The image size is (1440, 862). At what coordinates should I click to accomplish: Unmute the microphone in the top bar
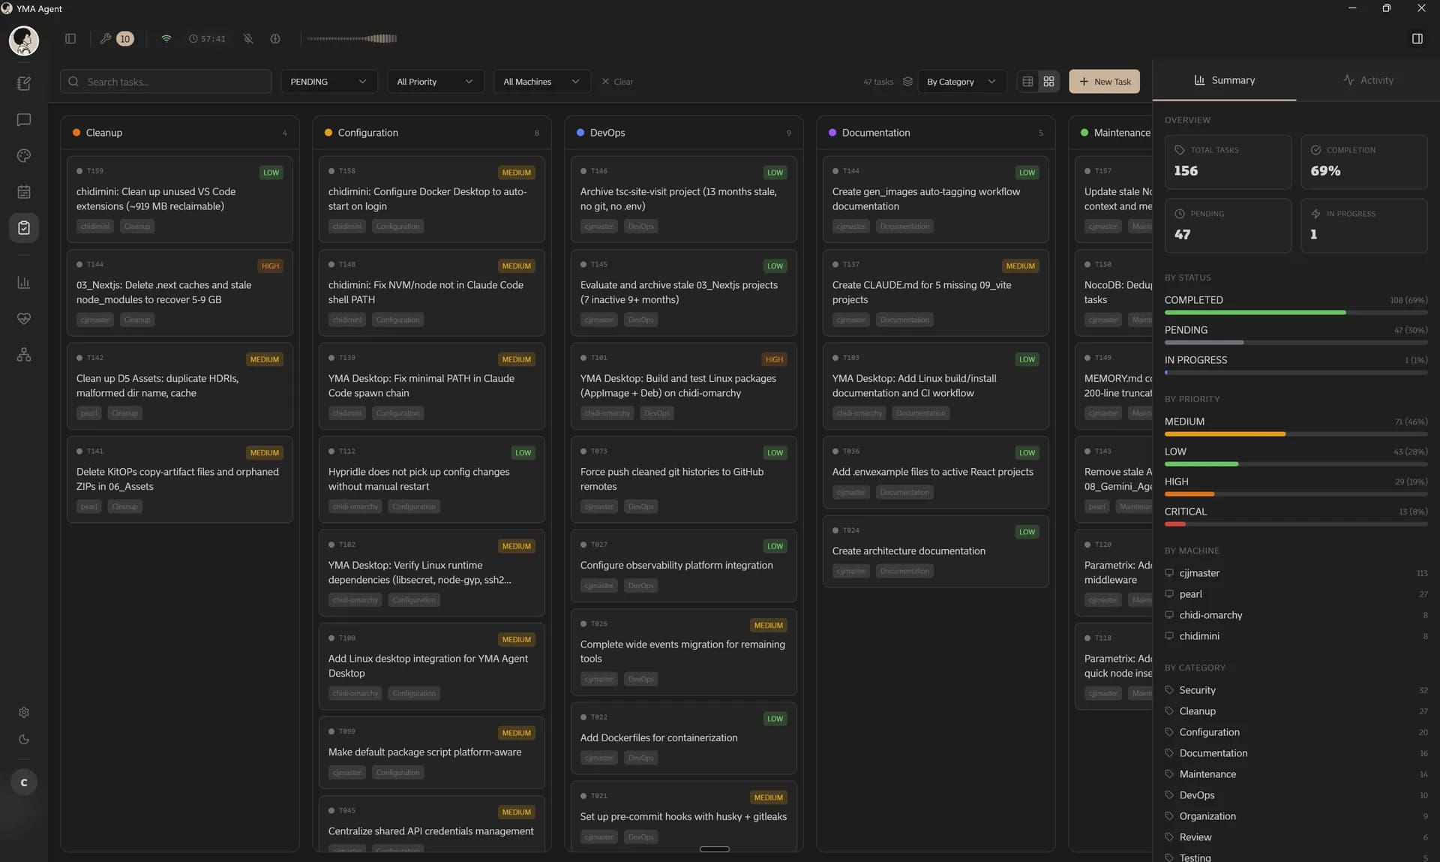click(248, 38)
